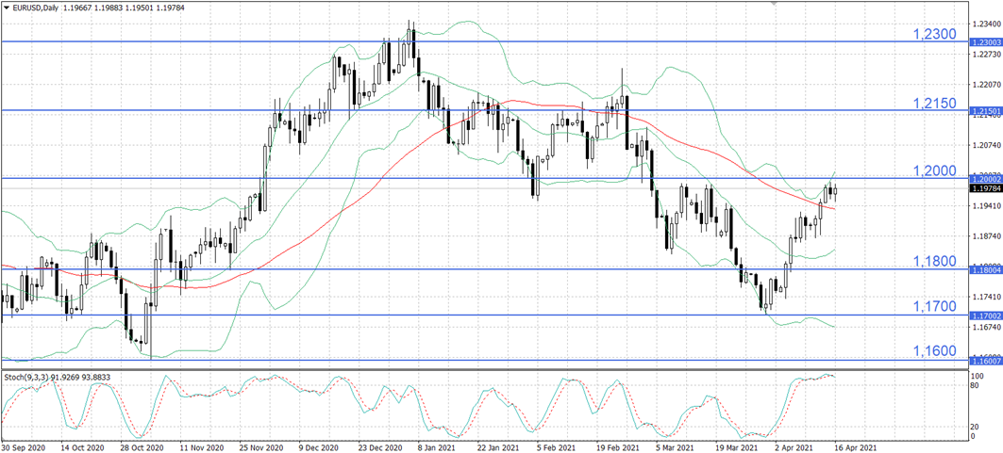Click the large blue 1,2150 level label
The height and width of the screenshot is (453, 1003).
933,103
